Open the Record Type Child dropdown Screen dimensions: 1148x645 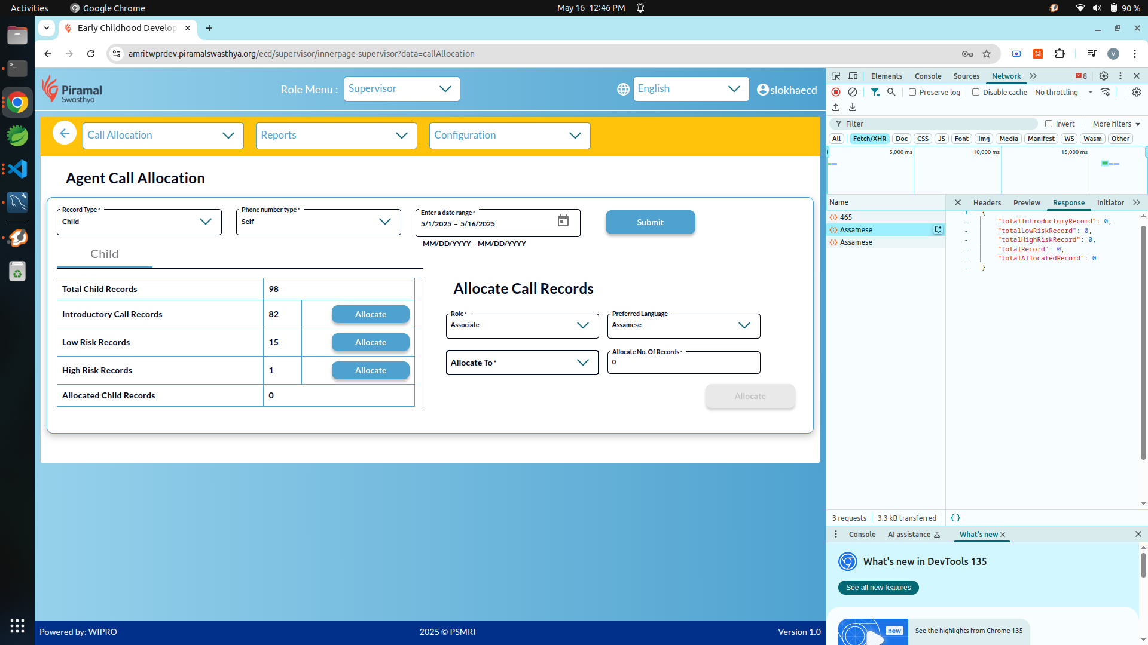139,222
